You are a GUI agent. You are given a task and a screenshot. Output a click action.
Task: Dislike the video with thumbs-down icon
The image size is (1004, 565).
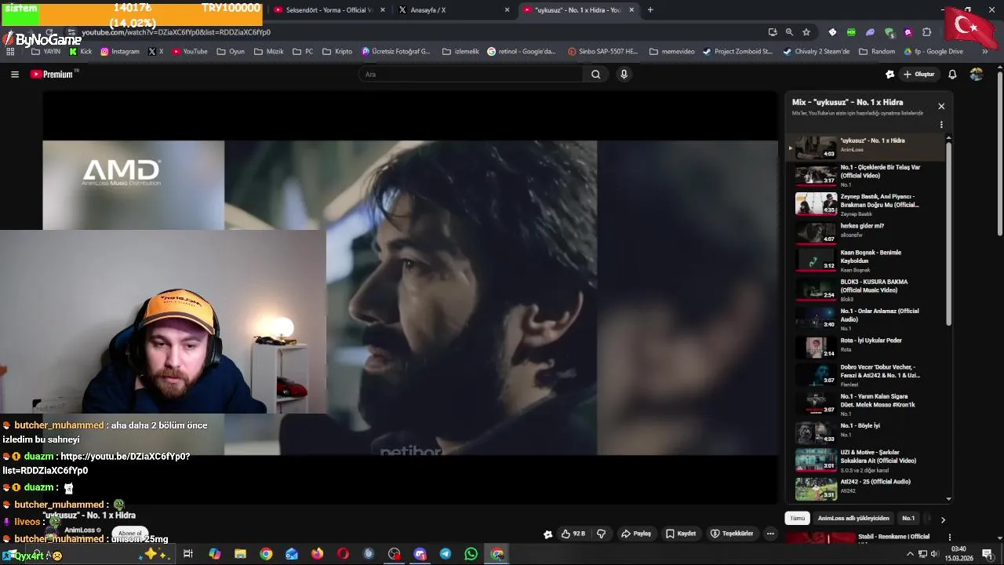(x=602, y=534)
